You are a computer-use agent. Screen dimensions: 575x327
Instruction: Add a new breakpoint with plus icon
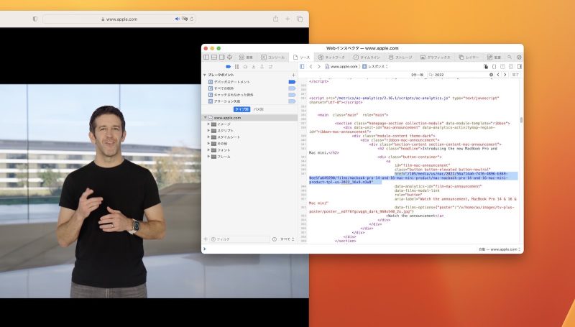pyautogui.click(x=293, y=75)
